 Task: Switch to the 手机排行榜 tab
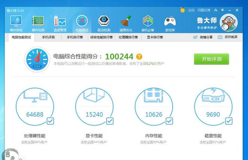[75, 37]
